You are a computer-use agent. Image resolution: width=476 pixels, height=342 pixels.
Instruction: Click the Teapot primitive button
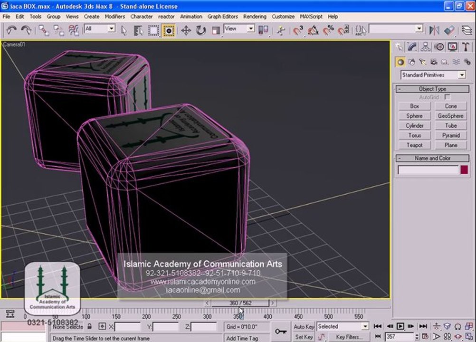pos(414,145)
